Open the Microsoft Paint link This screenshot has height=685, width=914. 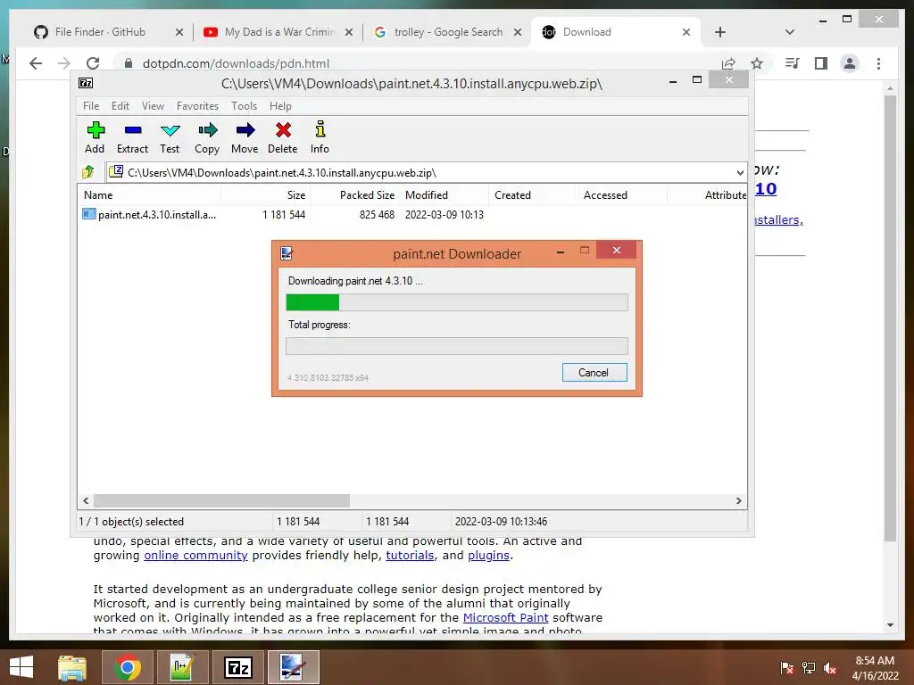[505, 617]
